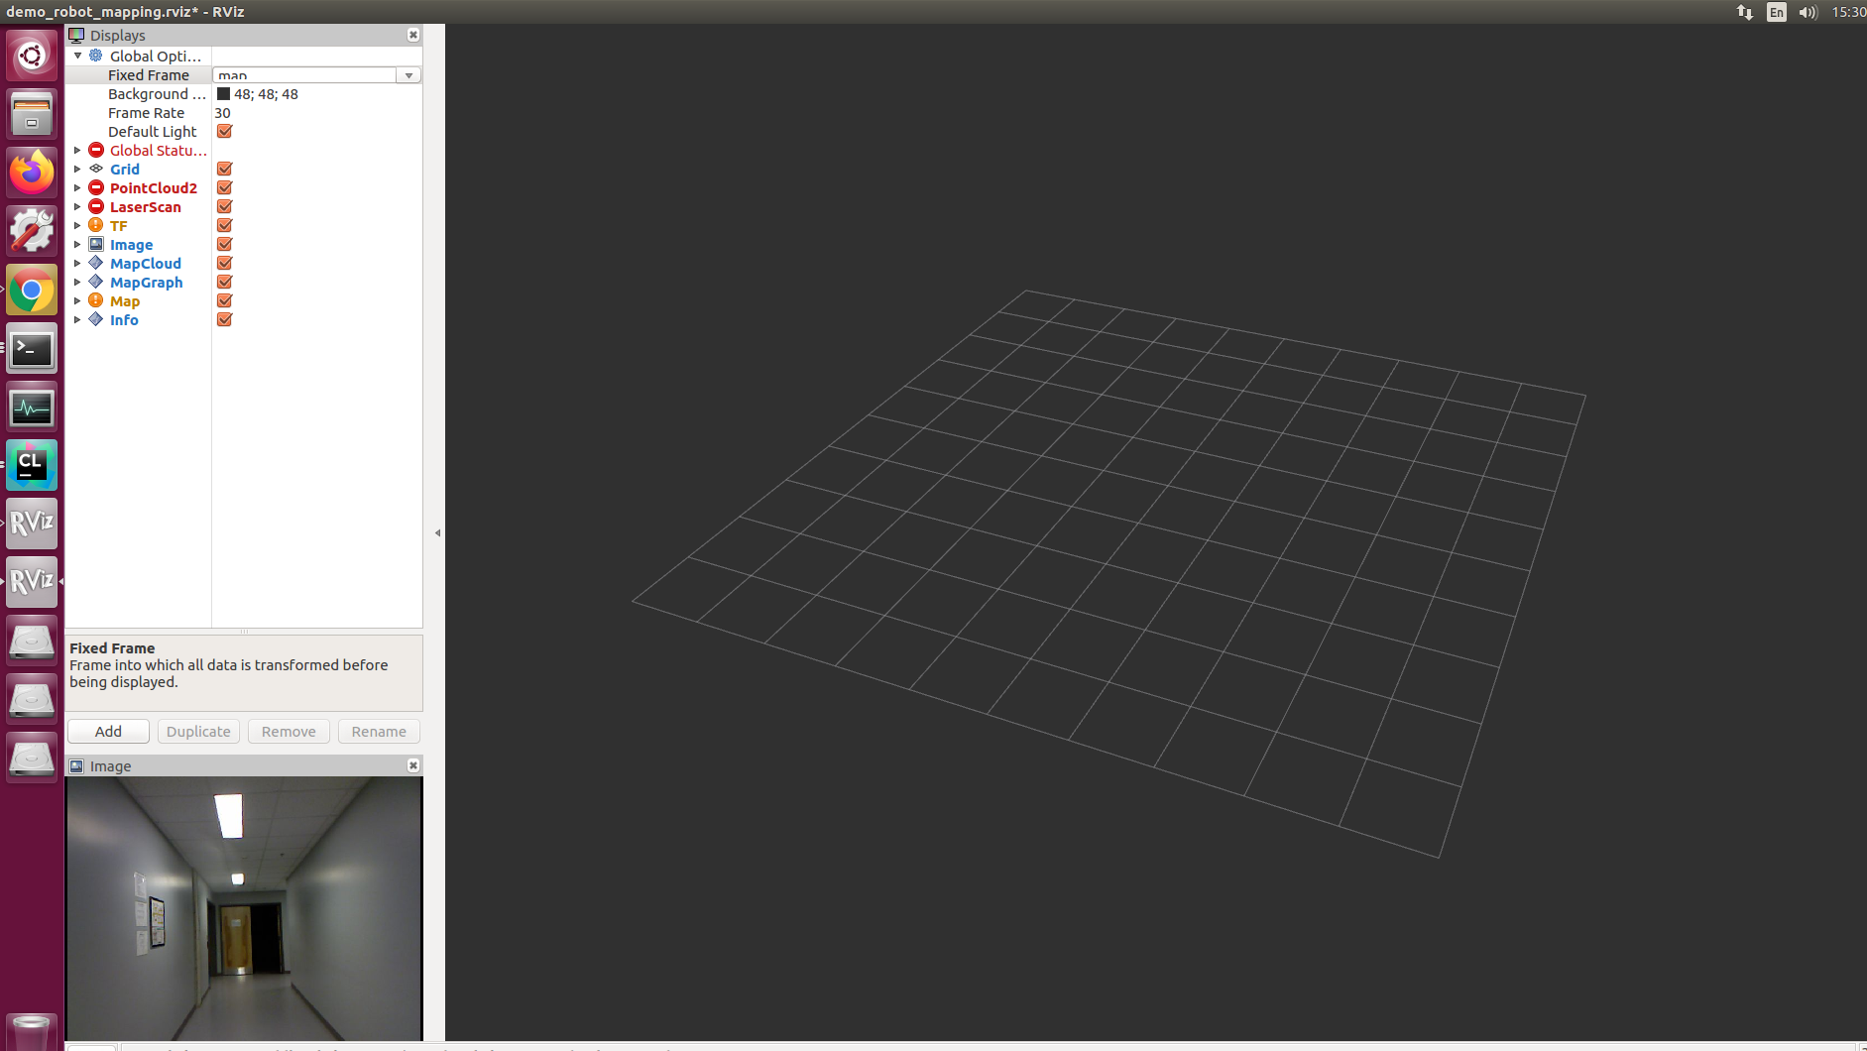Screen dimensions: 1867x1051
Task: Collapse the Global Options section
Action: tap(77, 56)
